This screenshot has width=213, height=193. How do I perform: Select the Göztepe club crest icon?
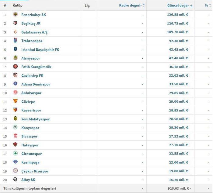(15, 101)
